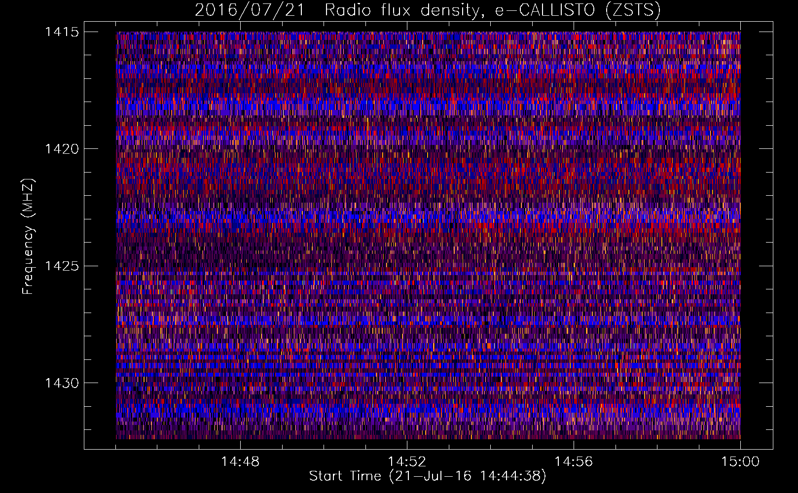
Task: Click the 1415 frequency axis label
Action: 62,32
